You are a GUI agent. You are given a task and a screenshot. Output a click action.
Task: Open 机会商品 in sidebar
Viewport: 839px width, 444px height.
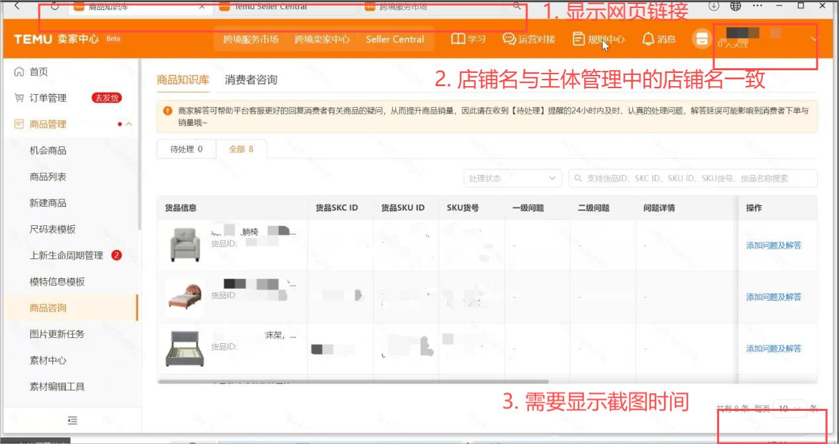click(48, 150)
